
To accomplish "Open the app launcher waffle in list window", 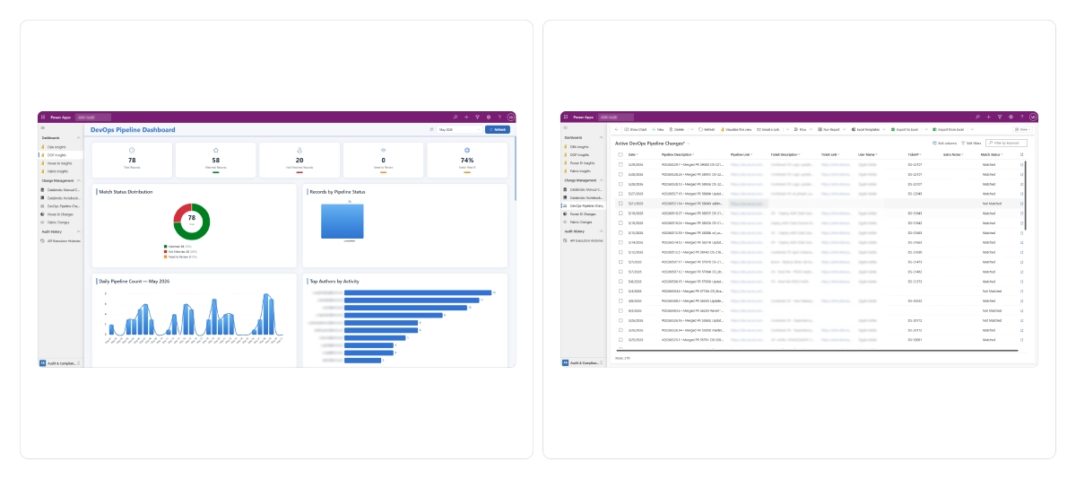I will tap(566, 117).
